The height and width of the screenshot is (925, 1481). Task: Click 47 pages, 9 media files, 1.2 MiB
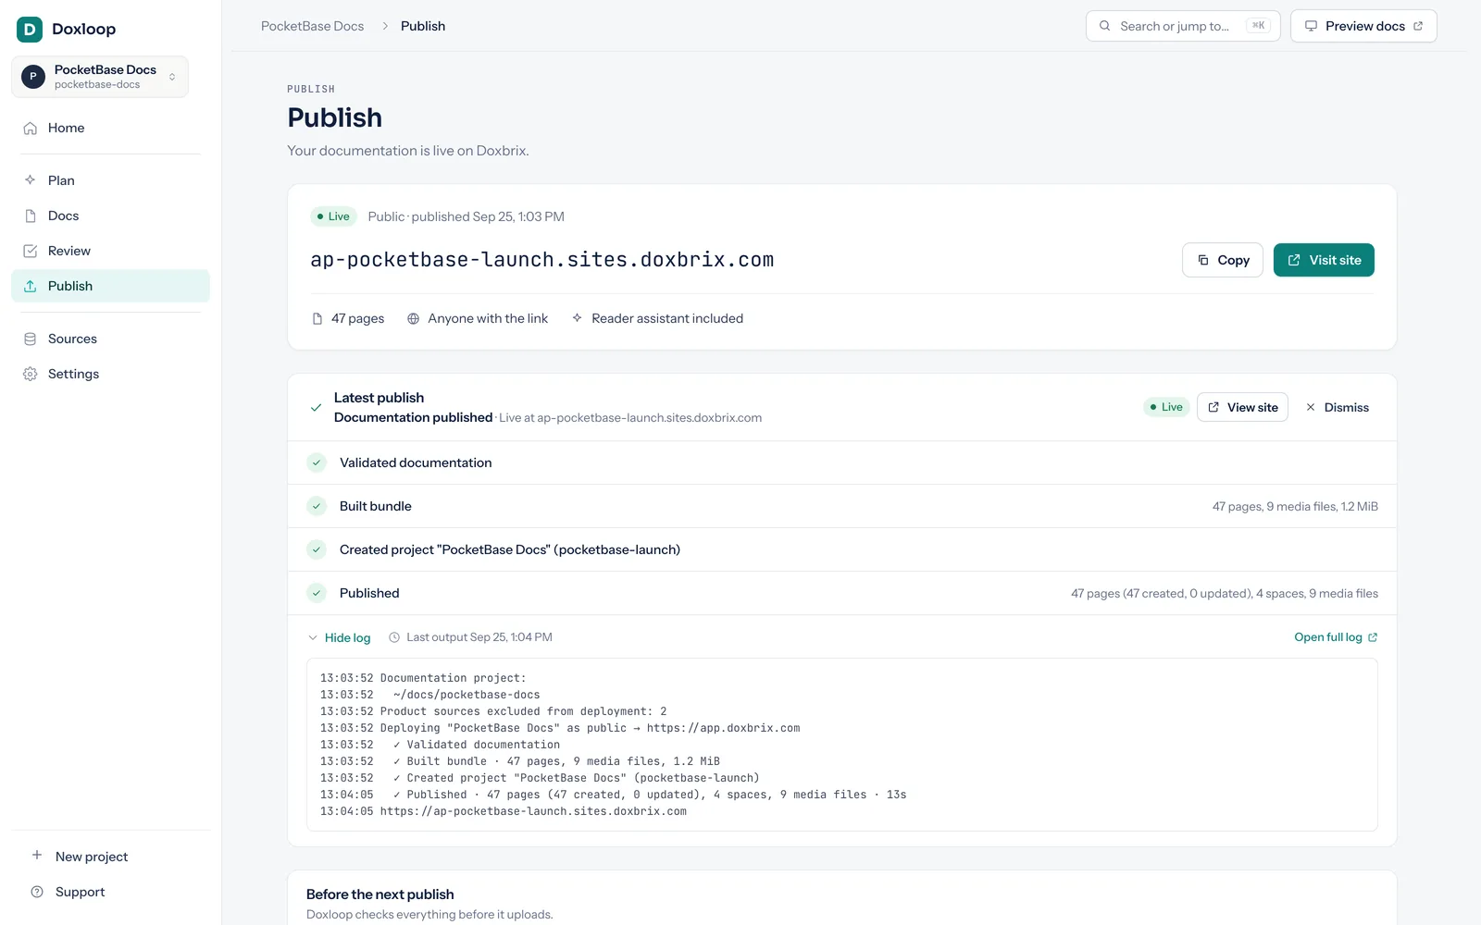[1295, 506]
